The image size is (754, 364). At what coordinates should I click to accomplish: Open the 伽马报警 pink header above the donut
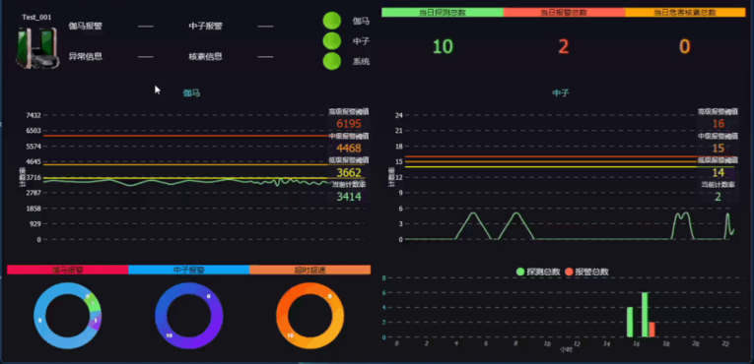[68, 270]
